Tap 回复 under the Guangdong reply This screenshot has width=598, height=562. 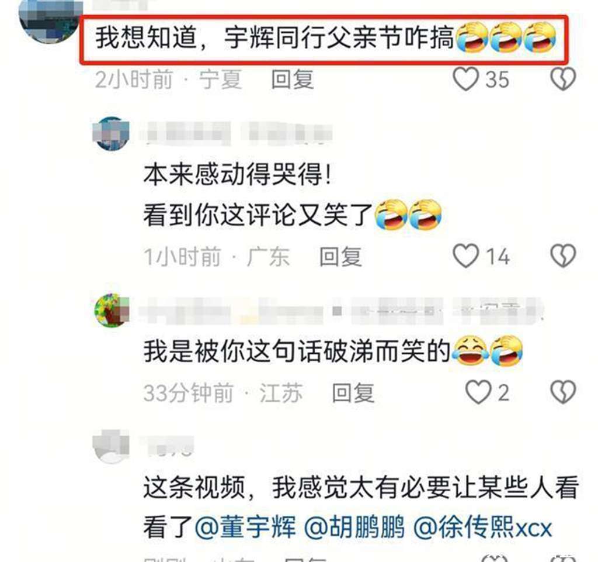(x=340, y=256)
